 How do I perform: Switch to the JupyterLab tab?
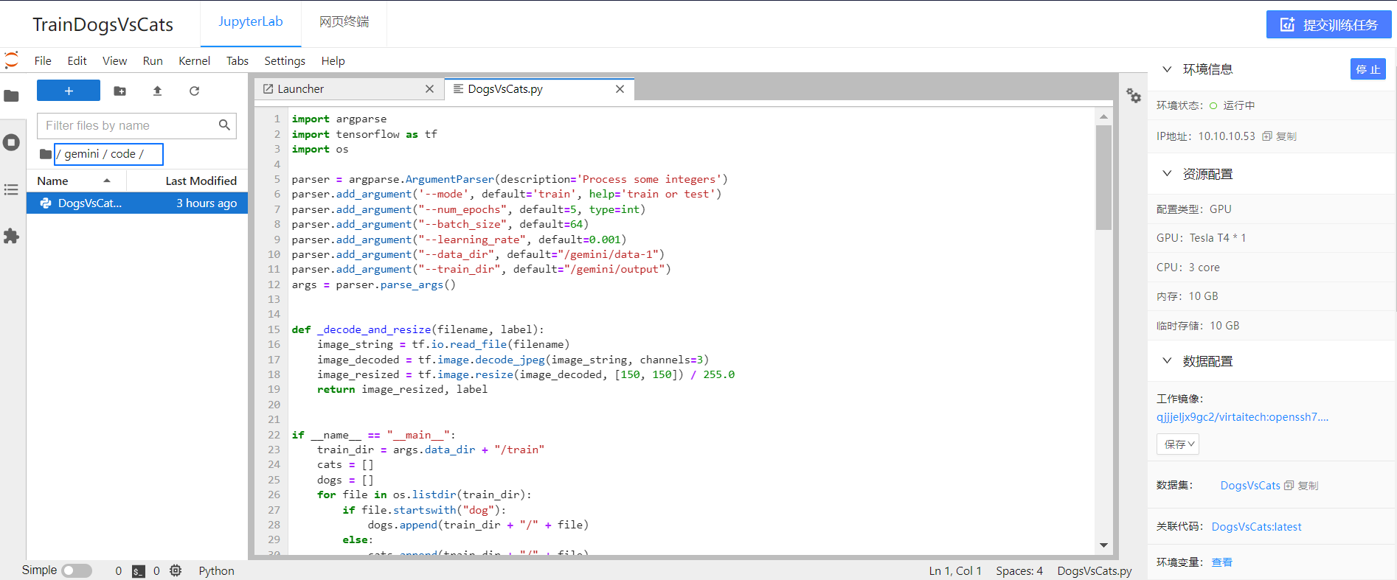[x=251, y=22]
